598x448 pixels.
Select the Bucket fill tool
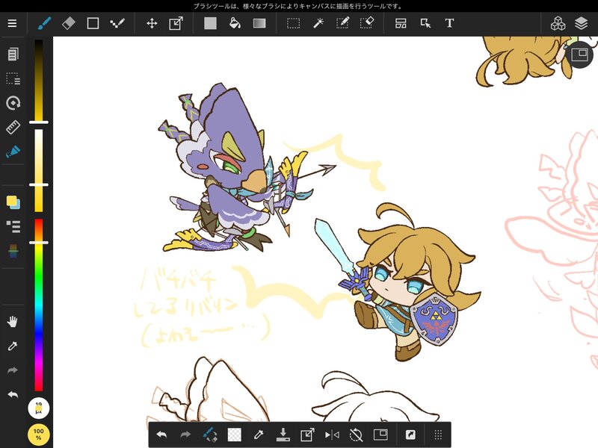235,23
